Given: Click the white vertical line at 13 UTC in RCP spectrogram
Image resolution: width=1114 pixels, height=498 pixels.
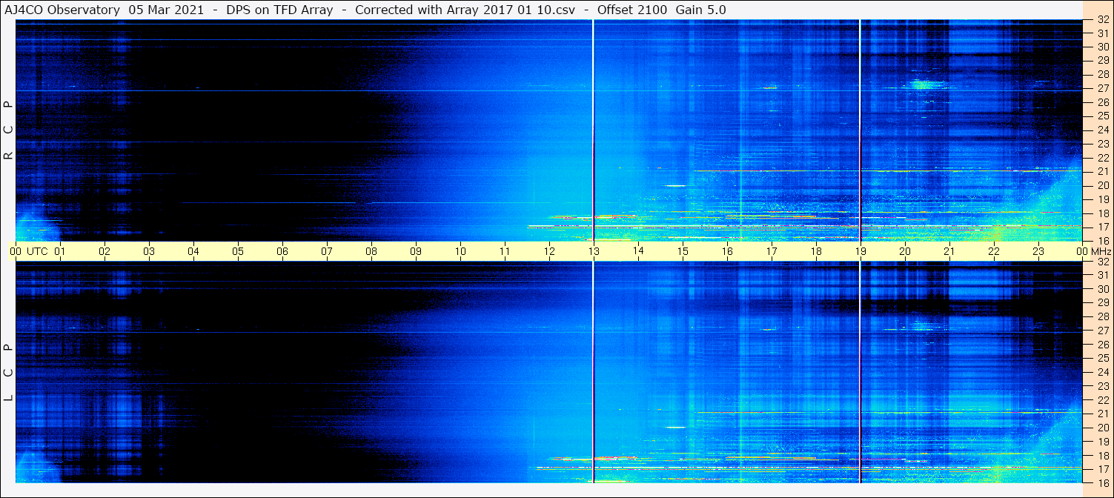Looking at the screenshot, I should point(594,130).
